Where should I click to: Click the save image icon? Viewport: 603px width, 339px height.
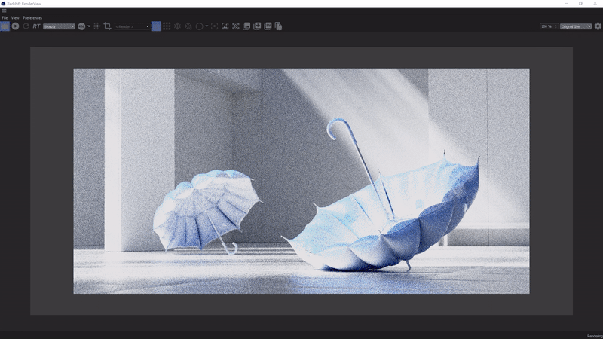point(246,26)
